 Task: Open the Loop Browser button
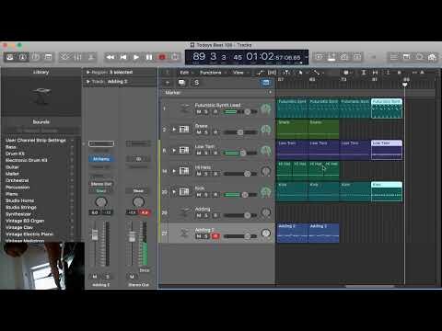tap(419, 57)
